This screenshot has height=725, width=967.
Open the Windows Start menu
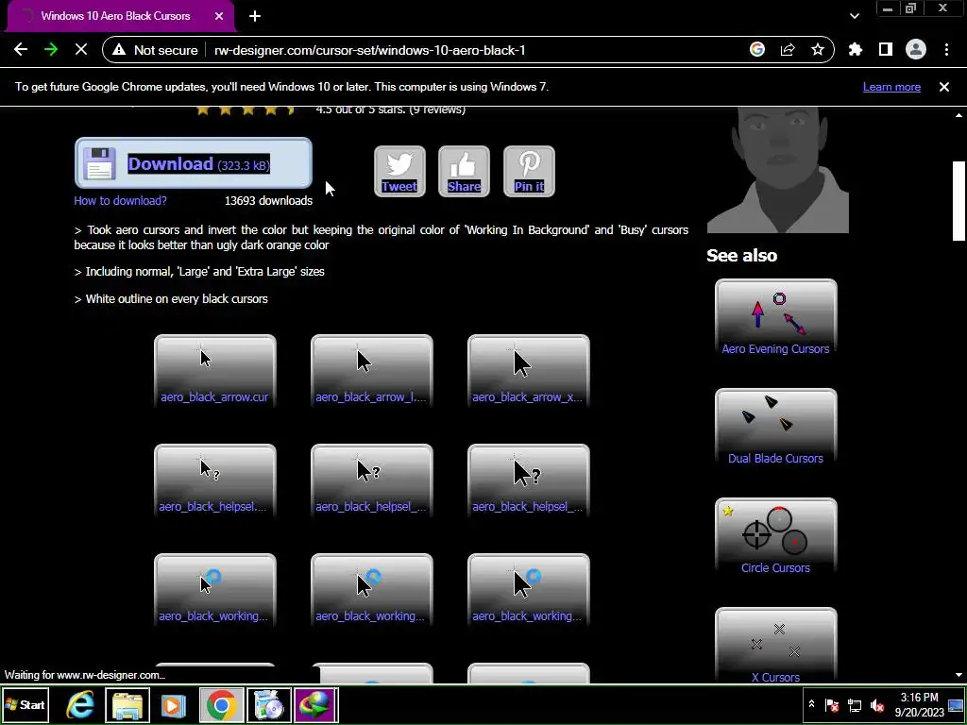(x=25, y=704)
